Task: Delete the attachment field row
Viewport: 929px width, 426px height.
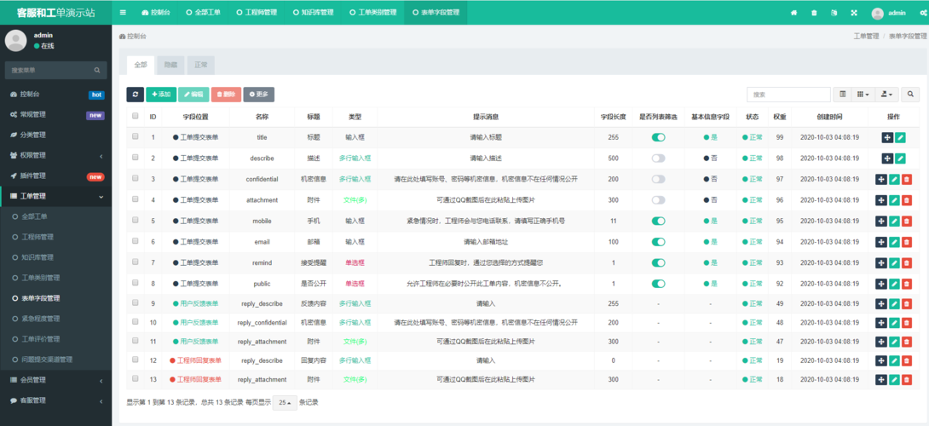Action: point(907,200)
